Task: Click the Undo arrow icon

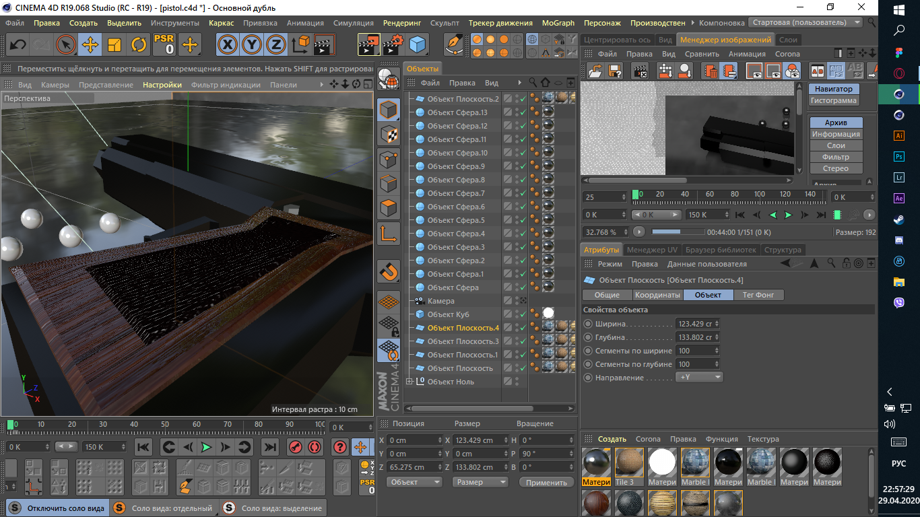Action: click(x=18, y=45)
